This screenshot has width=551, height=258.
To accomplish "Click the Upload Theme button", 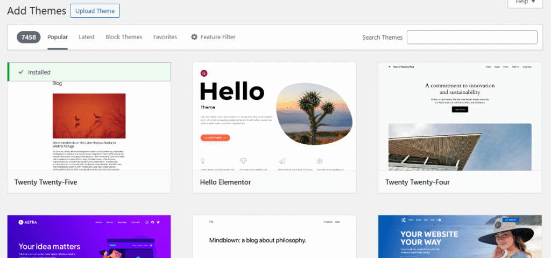I will click(x=95, y=11).
